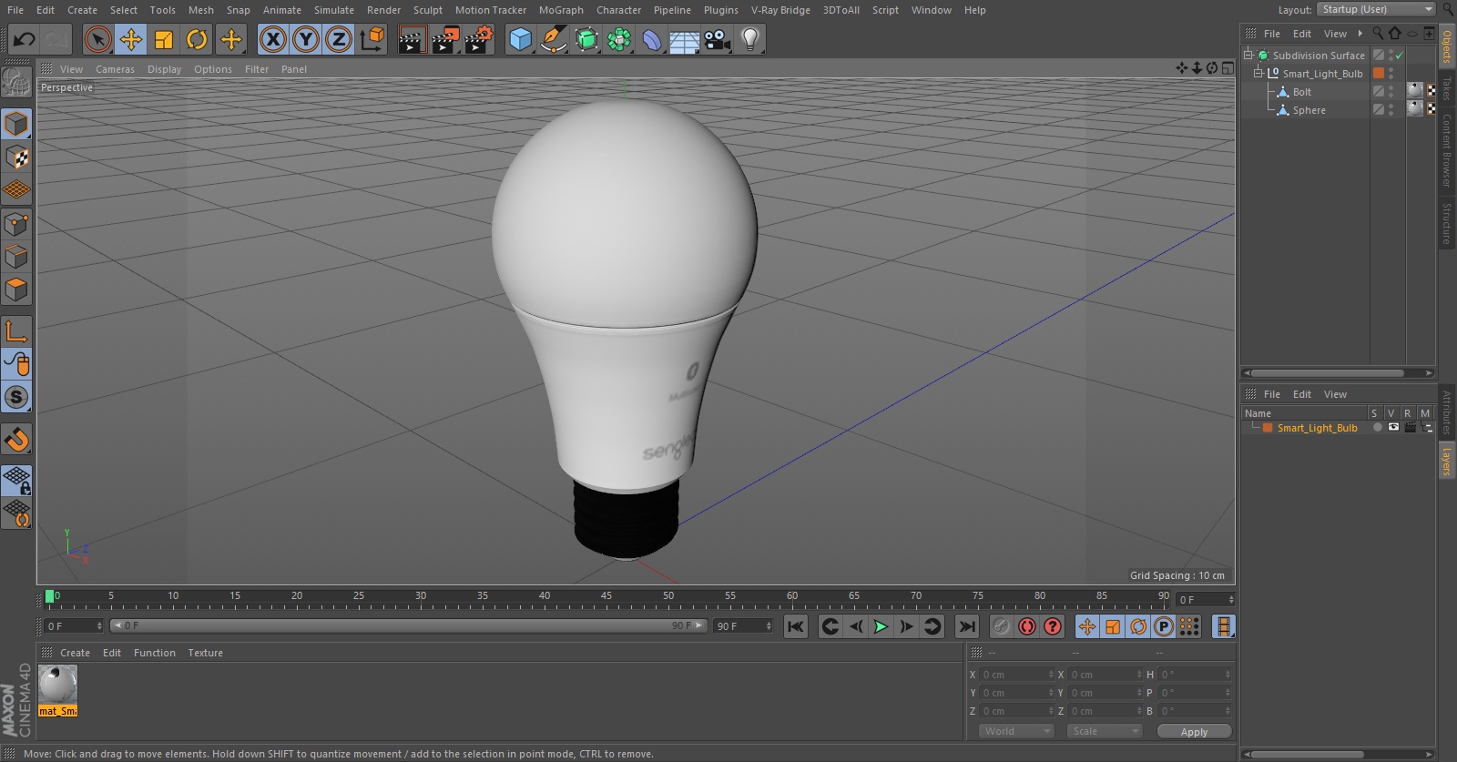Go to end of animation
Screen dimensions: 1457x762
click(967, 626)
